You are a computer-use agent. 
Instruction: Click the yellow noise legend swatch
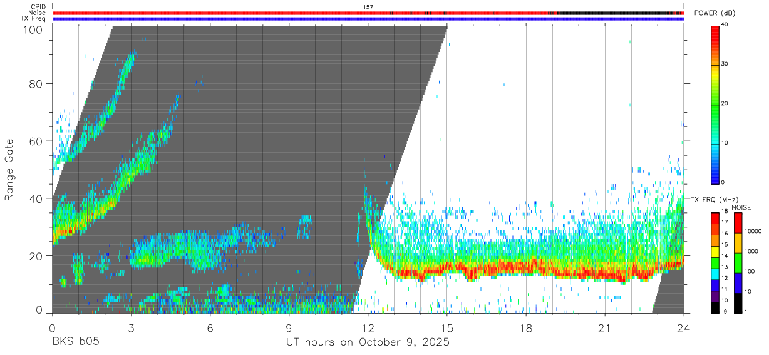tap(737, 243)
